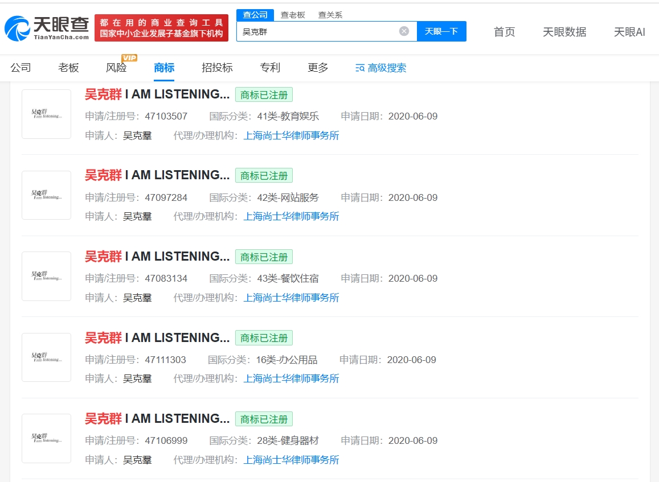Viewport: 659px width, 482px height.
Task: Click the 42类-网站服务 classification text
Action: [288, 197]
